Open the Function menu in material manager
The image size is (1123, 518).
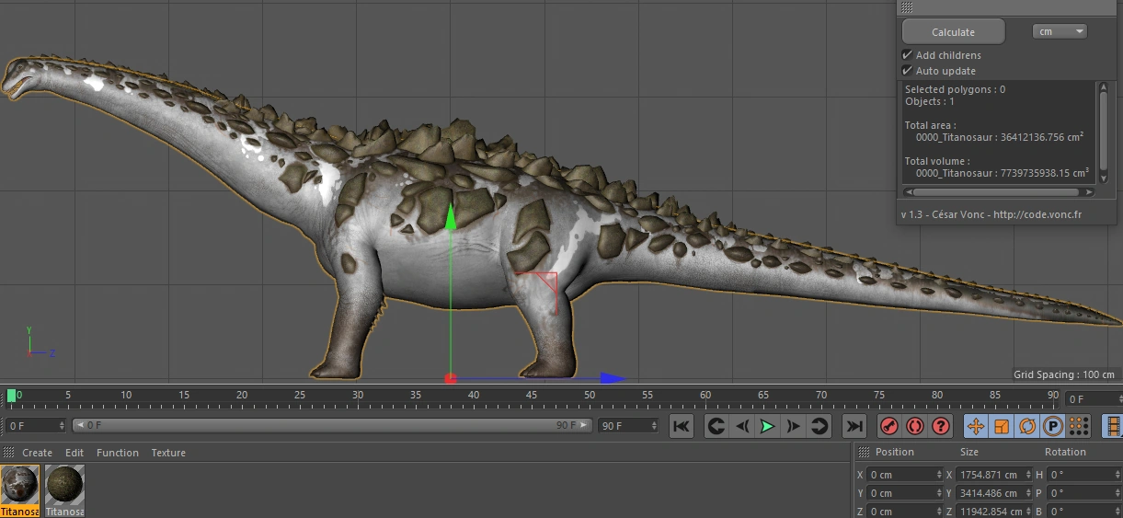pyautogui.click(x=118, y=453)
